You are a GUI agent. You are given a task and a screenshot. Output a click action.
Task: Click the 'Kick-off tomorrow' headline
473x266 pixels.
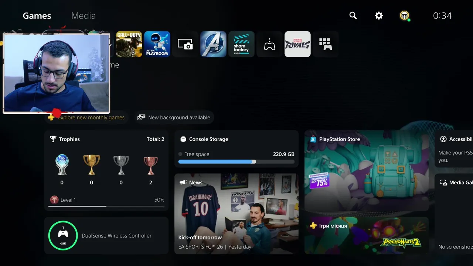pos(200,237)
